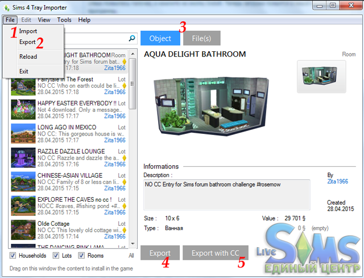Switch to the File(s) tab
This screenshot has height=278, width=364.
pos(201,38)
